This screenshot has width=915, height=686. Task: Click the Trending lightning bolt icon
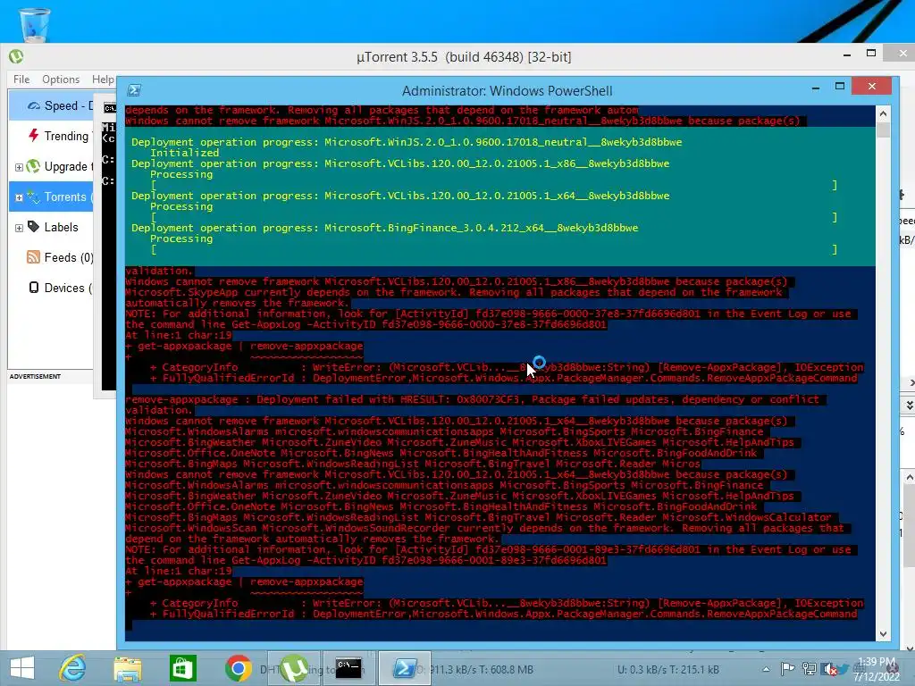point(33,136)
